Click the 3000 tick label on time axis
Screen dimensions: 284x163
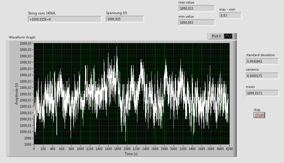pos(173,149)
